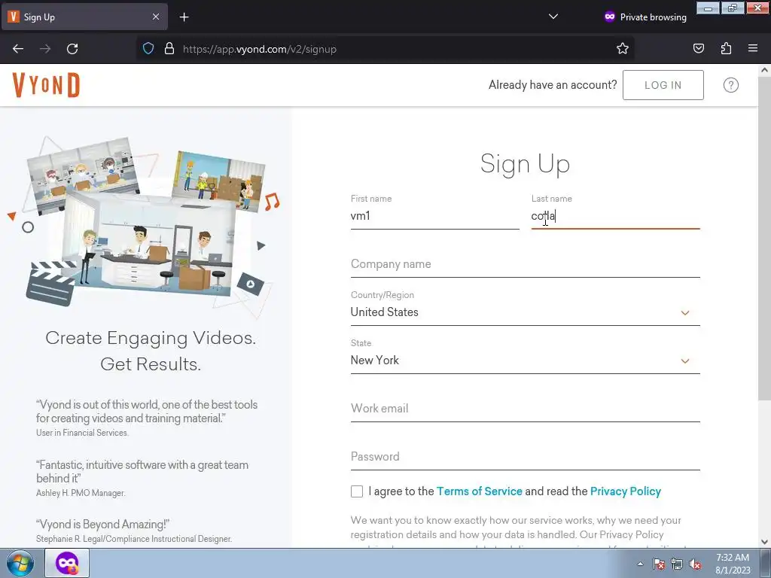Open the State dropdown showing New York
Viewport: 771px width, 578px height.
tap(525, 360)
